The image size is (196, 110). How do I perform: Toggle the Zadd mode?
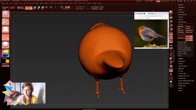point(62,7)
